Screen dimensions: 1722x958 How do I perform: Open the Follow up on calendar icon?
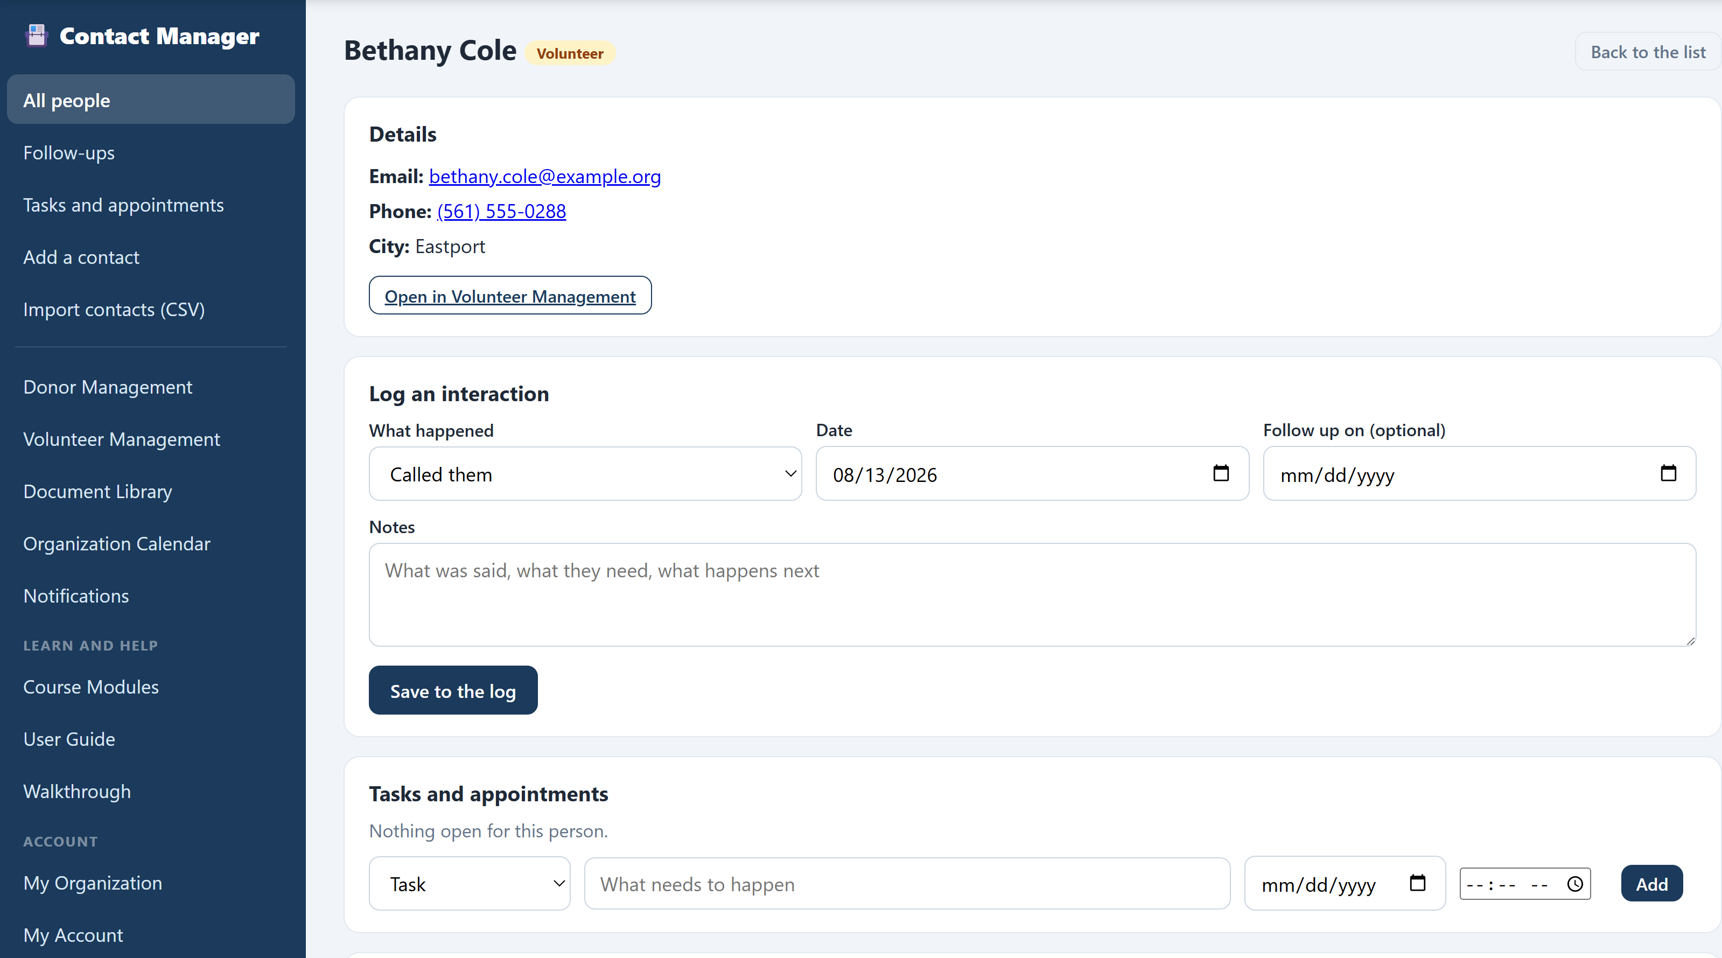pyautogui.click(x=1668, y=473)
